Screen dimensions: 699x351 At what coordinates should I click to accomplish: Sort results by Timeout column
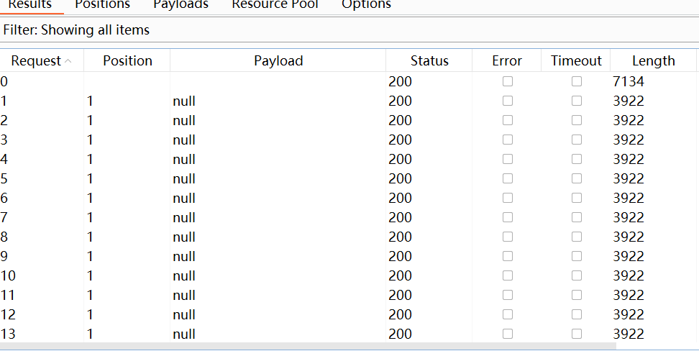(576, 61)
